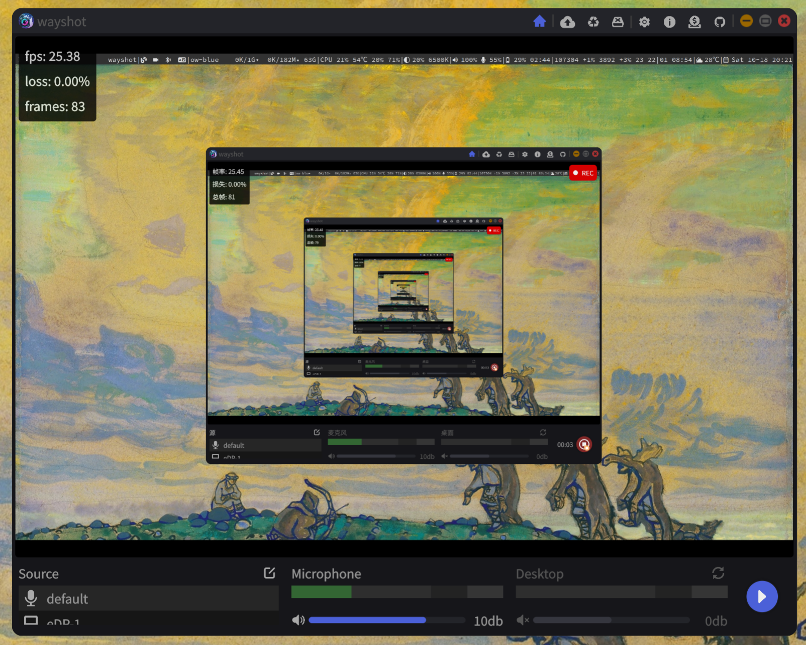Click the recycle arrows icon
The width and height of the screenshot is (806, 645).
tap(593, 22)
